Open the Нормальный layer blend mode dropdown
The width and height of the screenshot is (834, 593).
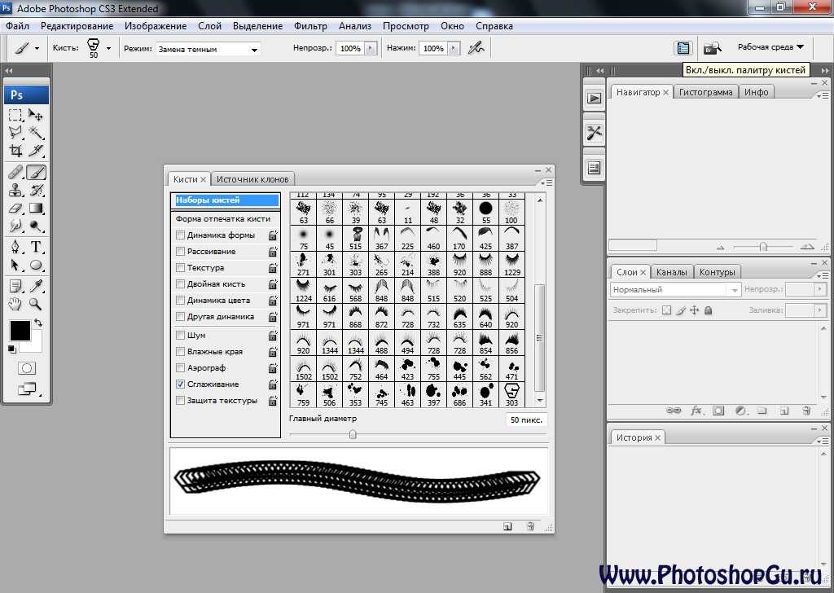pos(674,290)
